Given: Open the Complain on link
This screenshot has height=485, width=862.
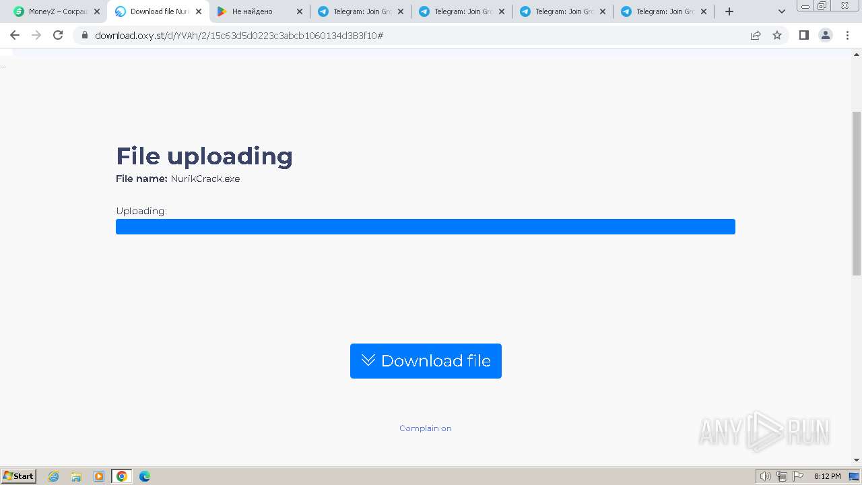Looking at the screenshot, I should pos(426,428).
